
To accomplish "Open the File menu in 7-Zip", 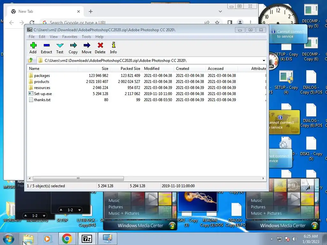I will [32, 37].
